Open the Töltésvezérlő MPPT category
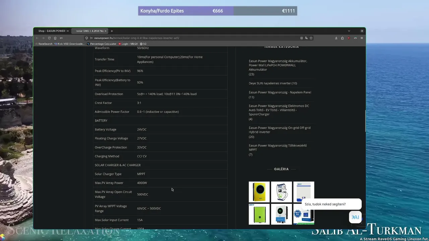The image size is (429, 241). pos(278,148)
